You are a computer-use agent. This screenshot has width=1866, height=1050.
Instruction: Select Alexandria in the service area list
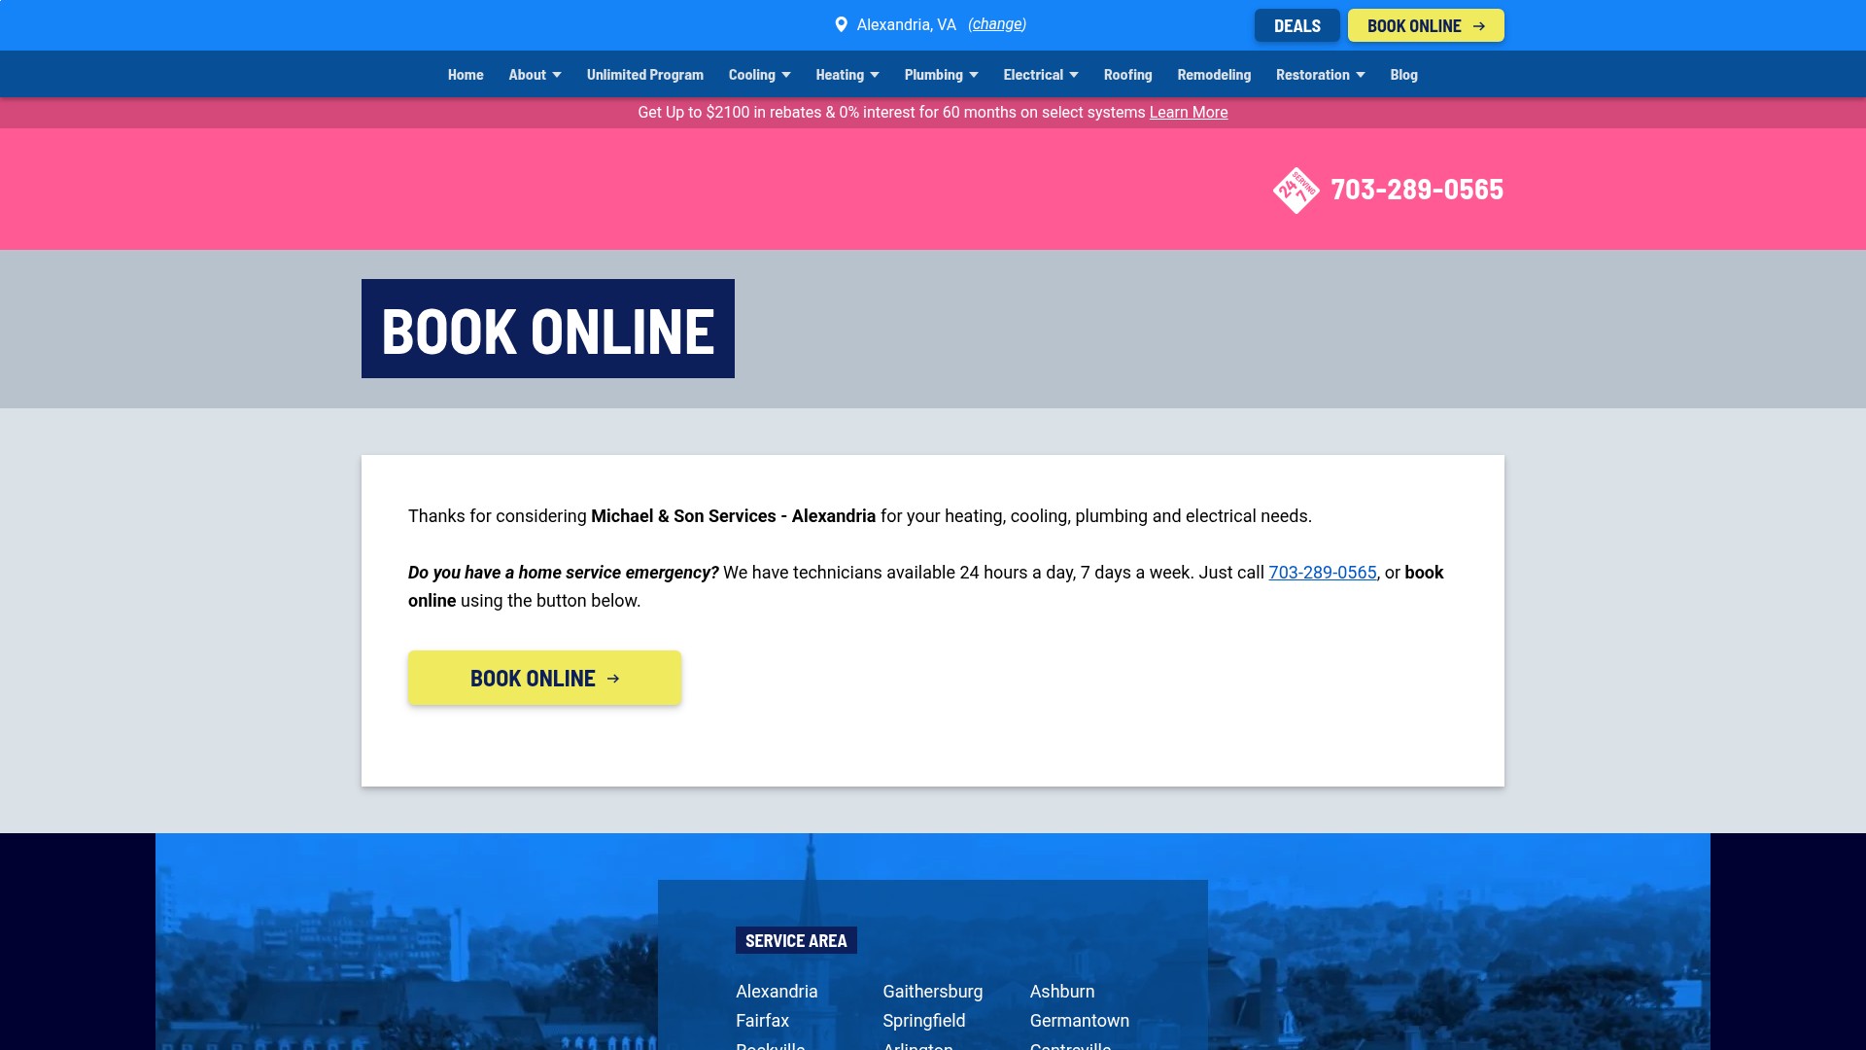[777, 992]
